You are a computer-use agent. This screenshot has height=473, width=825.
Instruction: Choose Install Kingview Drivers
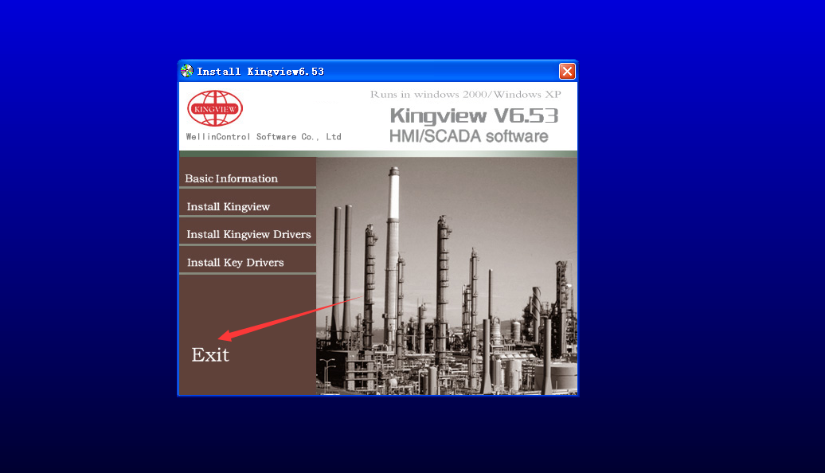[x=248, y=235]
